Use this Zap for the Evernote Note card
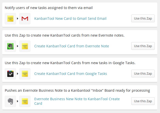The image size is (160, 113). (143, 46)
